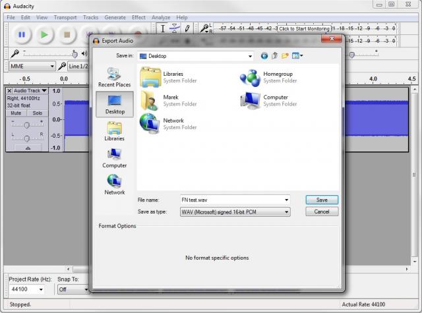Click the Cancel button

pyautogui.click(x=322, y=212)
